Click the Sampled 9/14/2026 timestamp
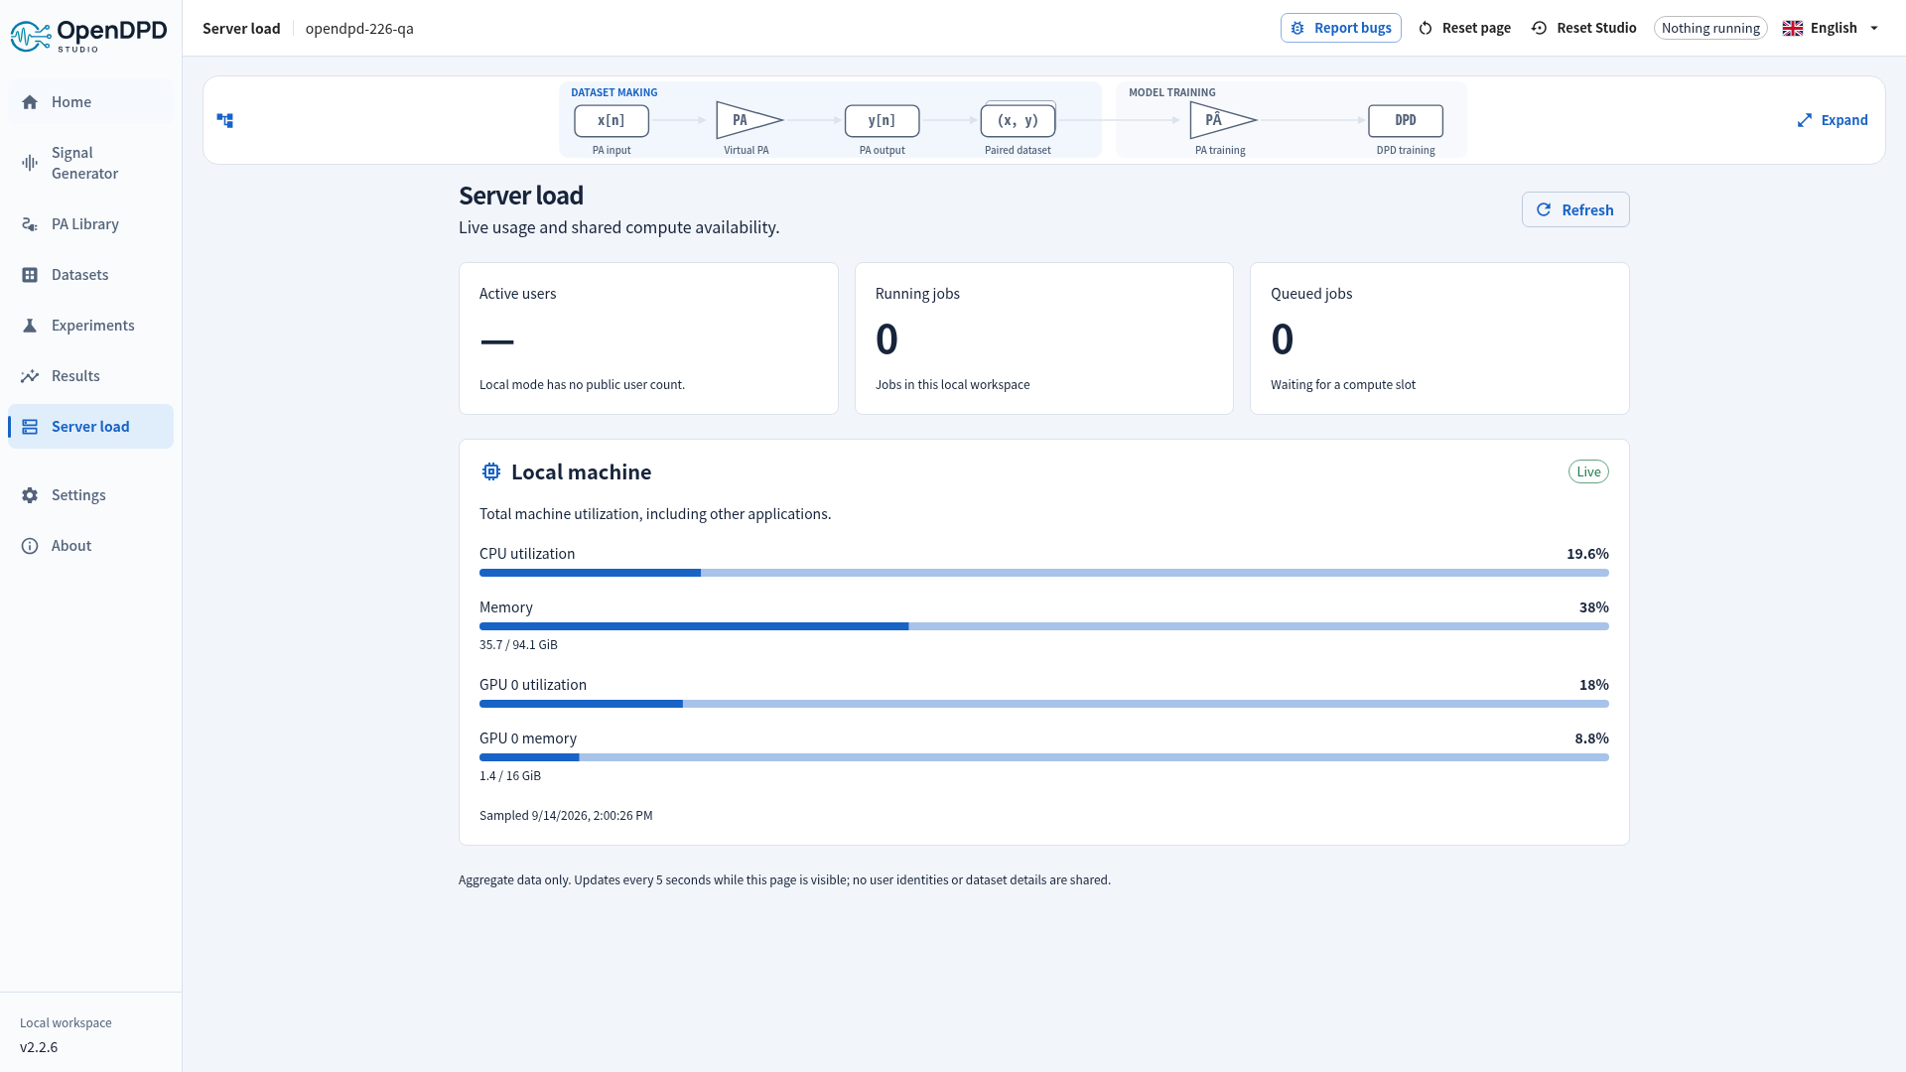This screenshot has width=1906, height=1072. click(x=566, y=815)
